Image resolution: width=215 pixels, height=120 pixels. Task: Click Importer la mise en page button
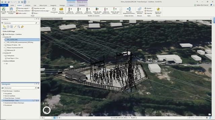[41, 11]
